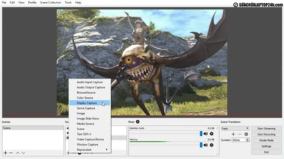Open the View menu
Image resolution: width=284 pixels, height=159 pixels.
21,3
